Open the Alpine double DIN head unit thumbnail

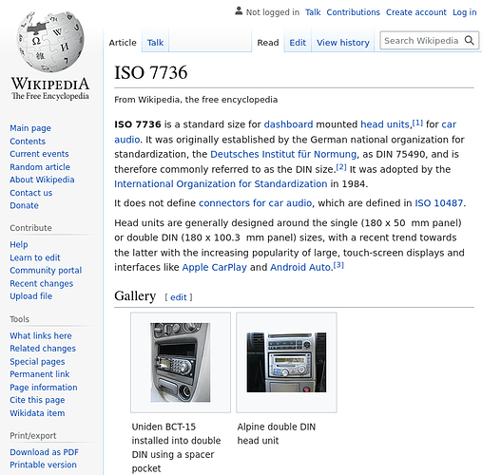click(286, 363)
